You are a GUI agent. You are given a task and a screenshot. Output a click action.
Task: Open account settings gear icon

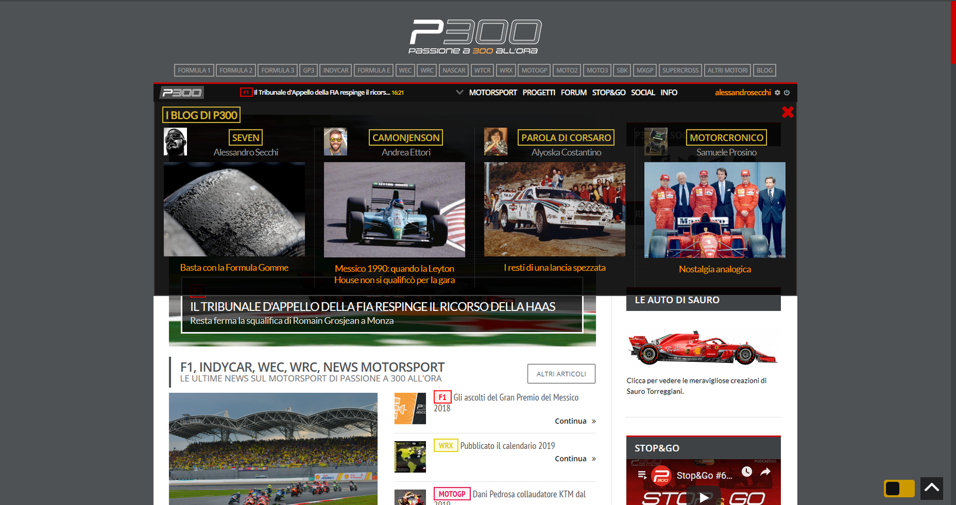(x=777, y=93)
